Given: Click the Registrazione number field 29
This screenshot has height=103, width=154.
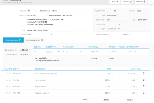Looking at the screenshot, I should pos(111,11).
